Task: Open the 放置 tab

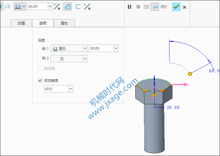Action: pyautogui.click(x=21, y=23)
